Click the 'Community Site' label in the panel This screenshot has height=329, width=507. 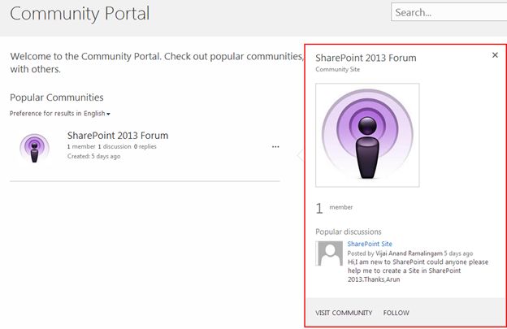337,69
